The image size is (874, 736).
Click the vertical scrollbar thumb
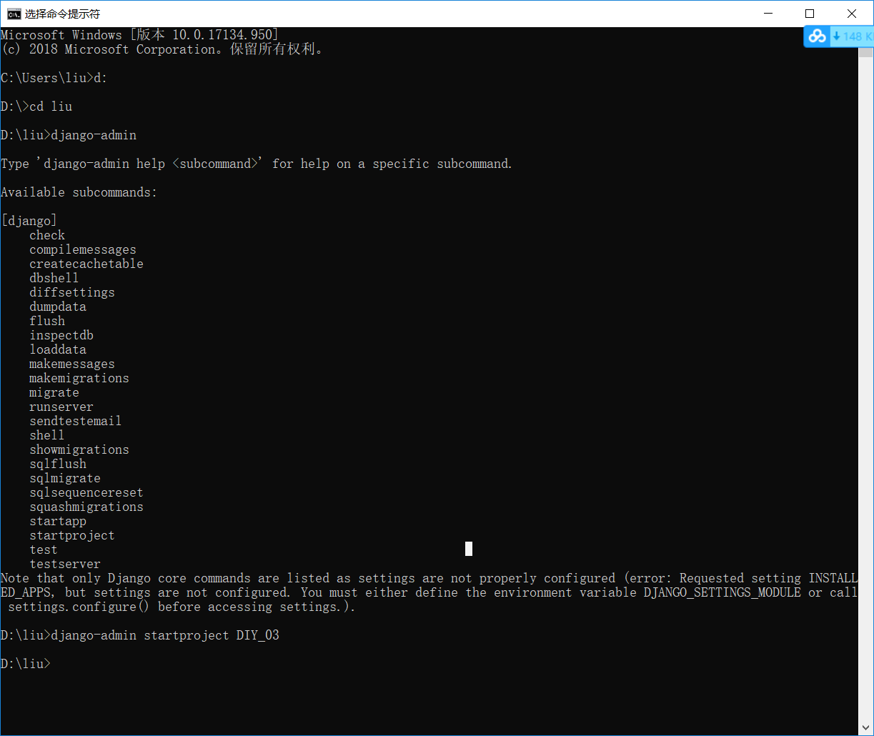click(865, 54)
